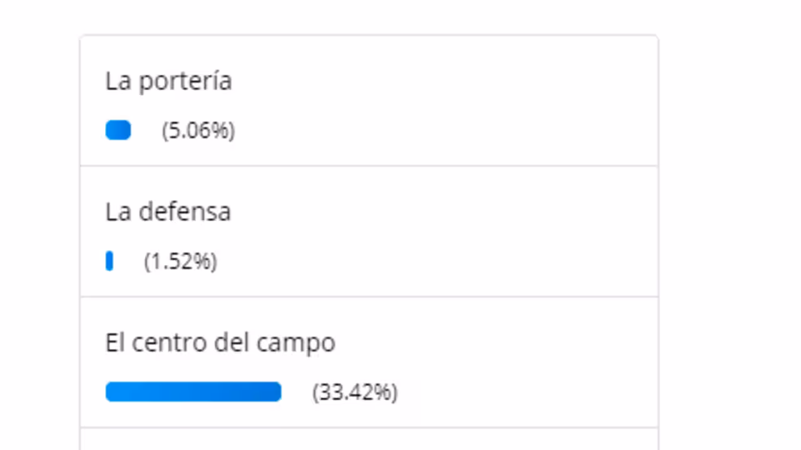Viewport: 801px width, 450px height.
Task: Click the long El centro del campo bar
Action: 193,392
